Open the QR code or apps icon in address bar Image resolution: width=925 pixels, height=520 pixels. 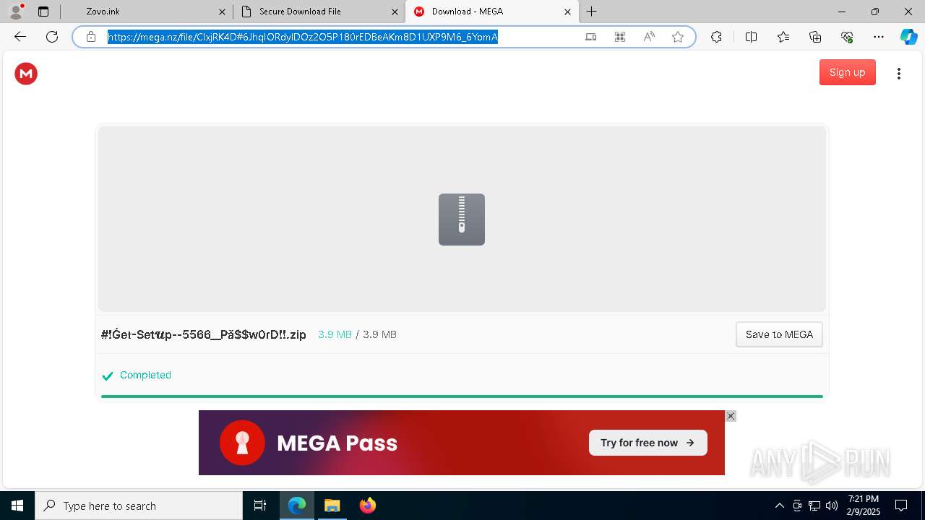tap(620, 37)
